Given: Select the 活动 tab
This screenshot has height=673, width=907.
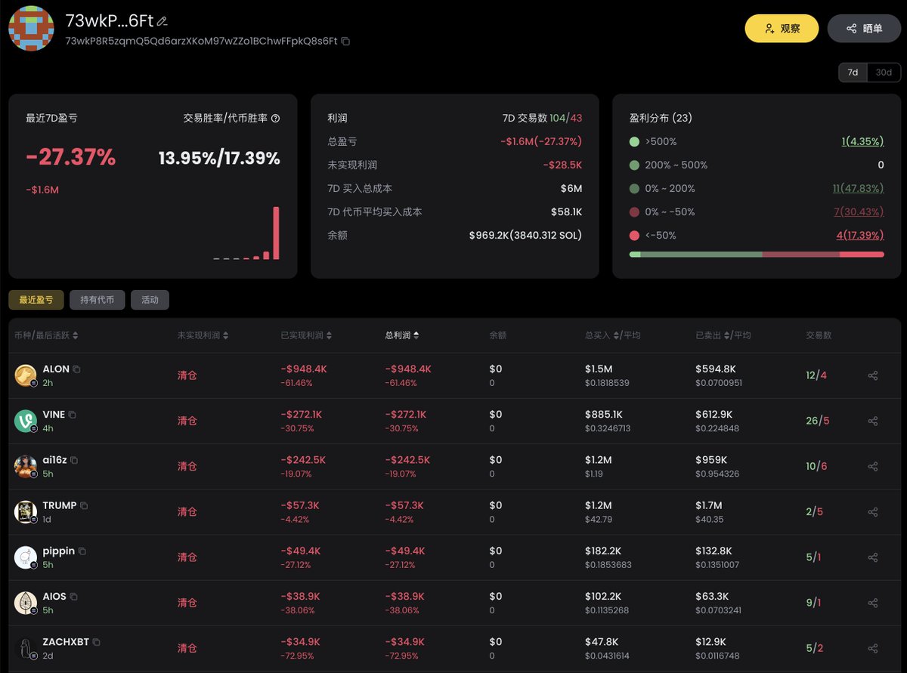Looking at the screenshot, I should coord(150,300).
